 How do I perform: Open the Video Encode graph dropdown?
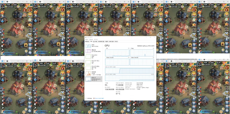[x=109, y=58]
